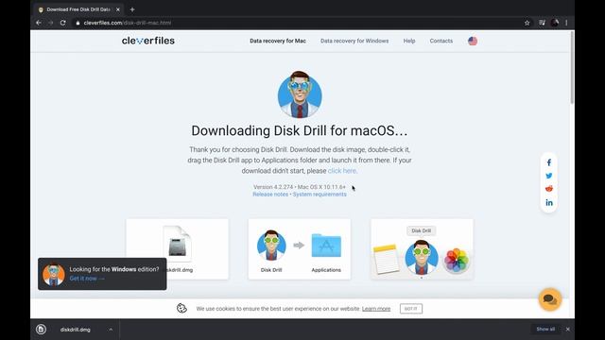Bookmark this page with the star icon

[527, 23]
